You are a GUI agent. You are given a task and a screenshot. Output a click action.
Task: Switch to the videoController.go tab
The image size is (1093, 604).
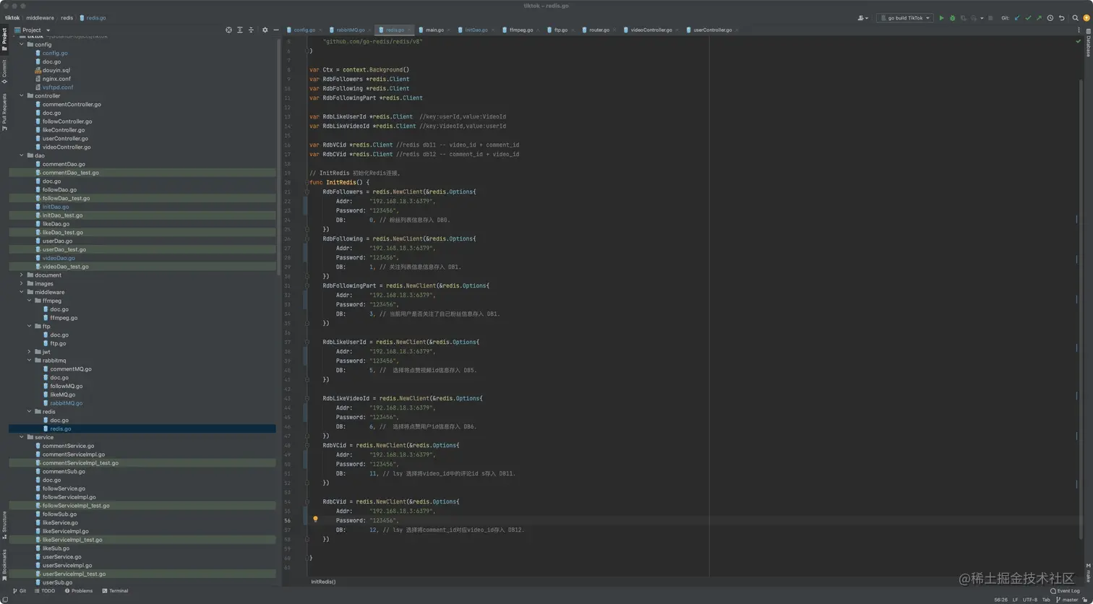pos(651,30)
